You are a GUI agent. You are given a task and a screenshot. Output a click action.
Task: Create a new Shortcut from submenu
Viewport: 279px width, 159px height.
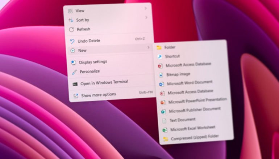(191, 56)
